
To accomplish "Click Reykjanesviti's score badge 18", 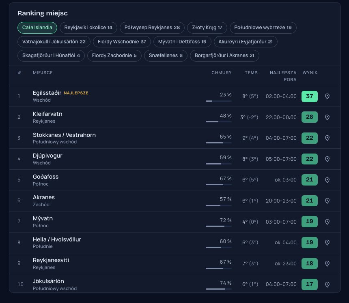I will tap(309, 263).
